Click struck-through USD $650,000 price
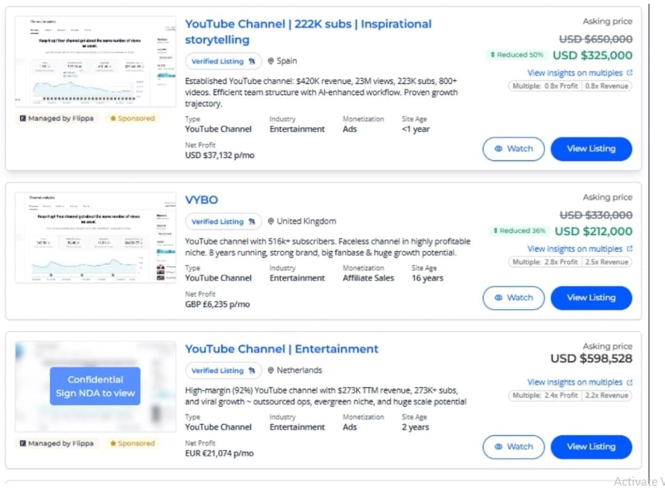The width and height of the screenshot is (665, 490). click(596, 39)
